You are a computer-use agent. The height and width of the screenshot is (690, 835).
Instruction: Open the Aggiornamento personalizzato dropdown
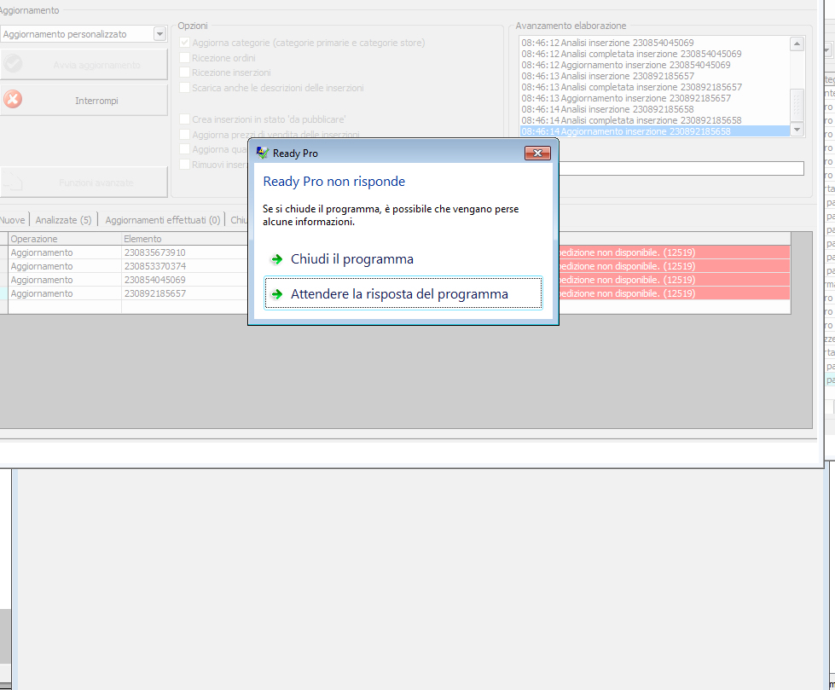tap(159, 34)
